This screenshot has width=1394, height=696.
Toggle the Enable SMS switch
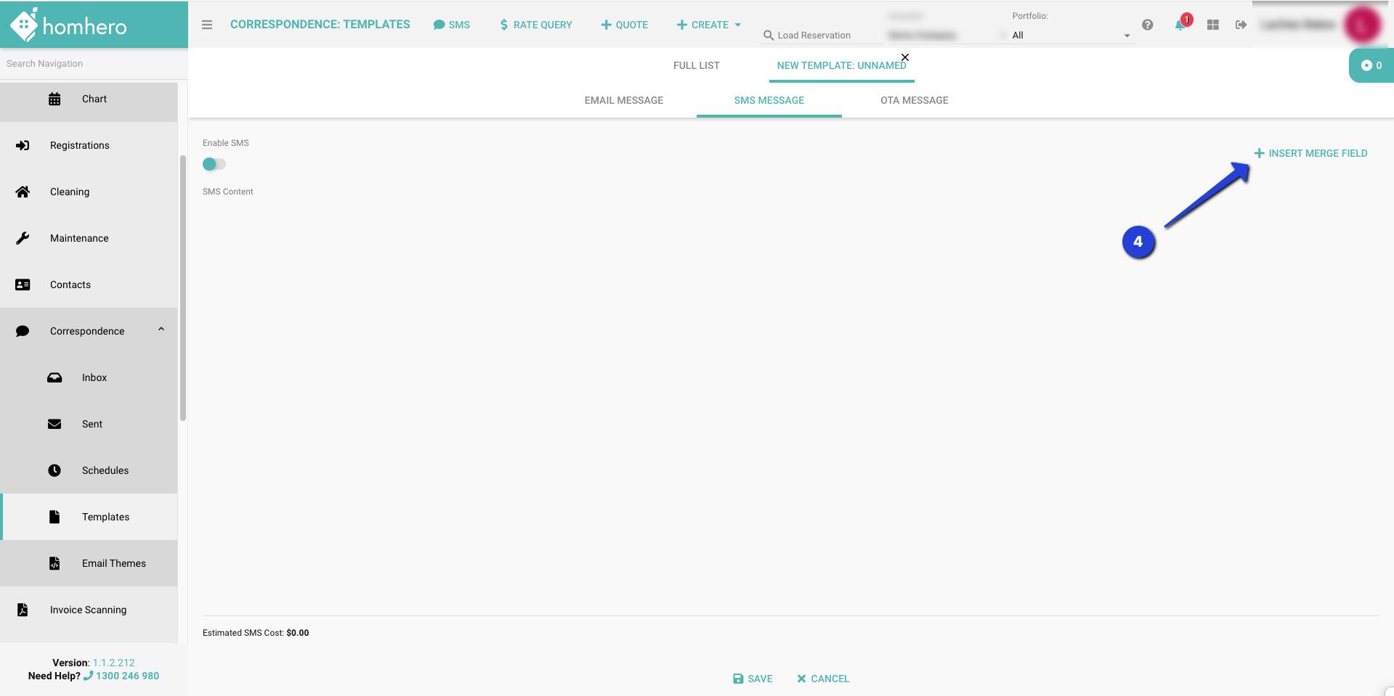coord(214,164)
